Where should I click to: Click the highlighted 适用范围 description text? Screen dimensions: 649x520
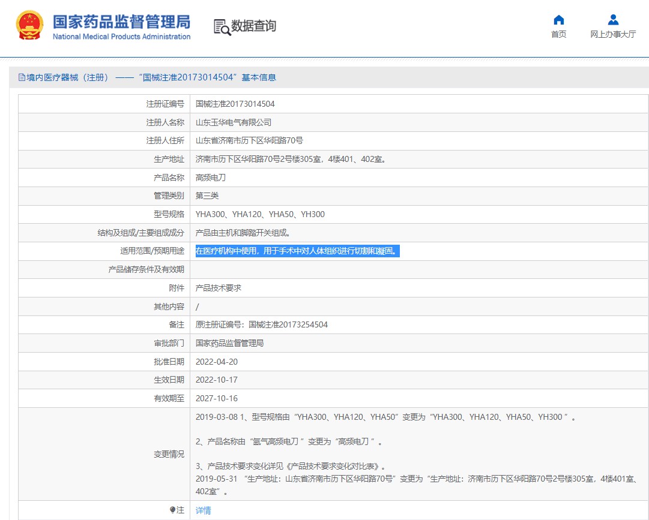click(297, 251)
